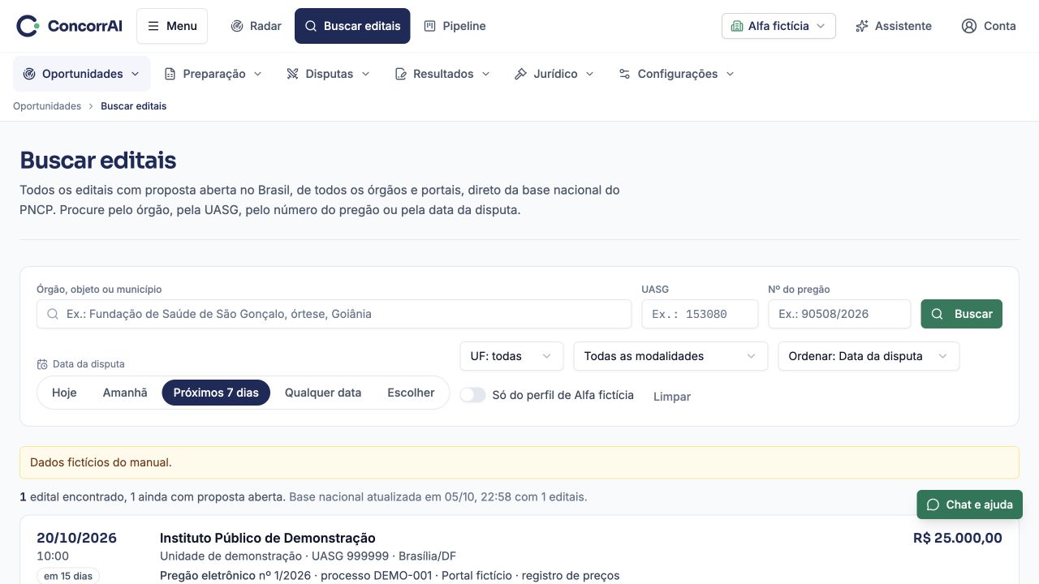Open the Alfa fictícia company selector
The width and height of the screenshot is (1039, 584).
pyautogui.click(x=778, y=26)
